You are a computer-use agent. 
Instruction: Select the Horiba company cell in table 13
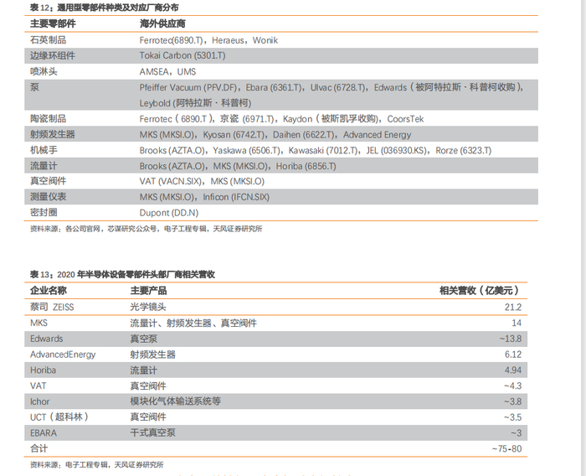[43, 370]
